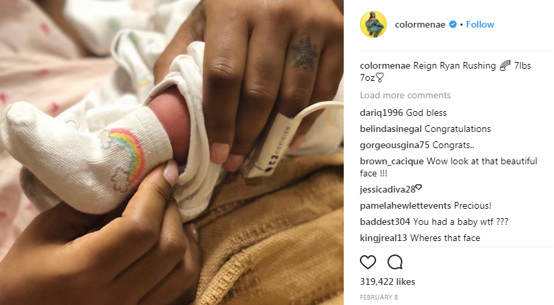Visit baddest304 commenter profile
554x305 pixels.
385,222
